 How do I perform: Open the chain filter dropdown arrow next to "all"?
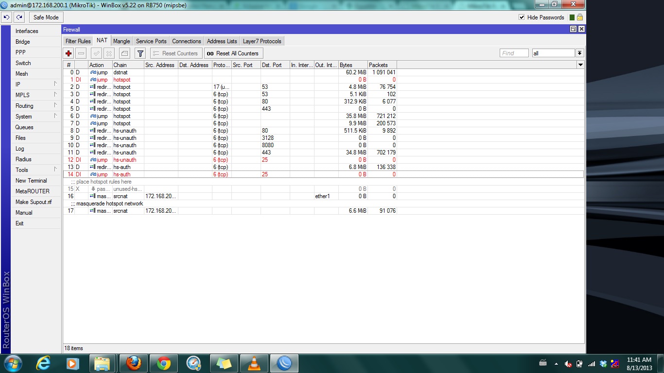[x=580, y=53]
